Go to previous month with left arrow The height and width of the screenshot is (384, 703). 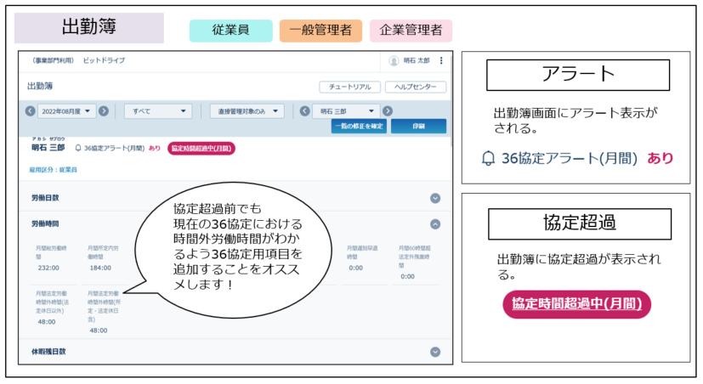tap(31, 111)
